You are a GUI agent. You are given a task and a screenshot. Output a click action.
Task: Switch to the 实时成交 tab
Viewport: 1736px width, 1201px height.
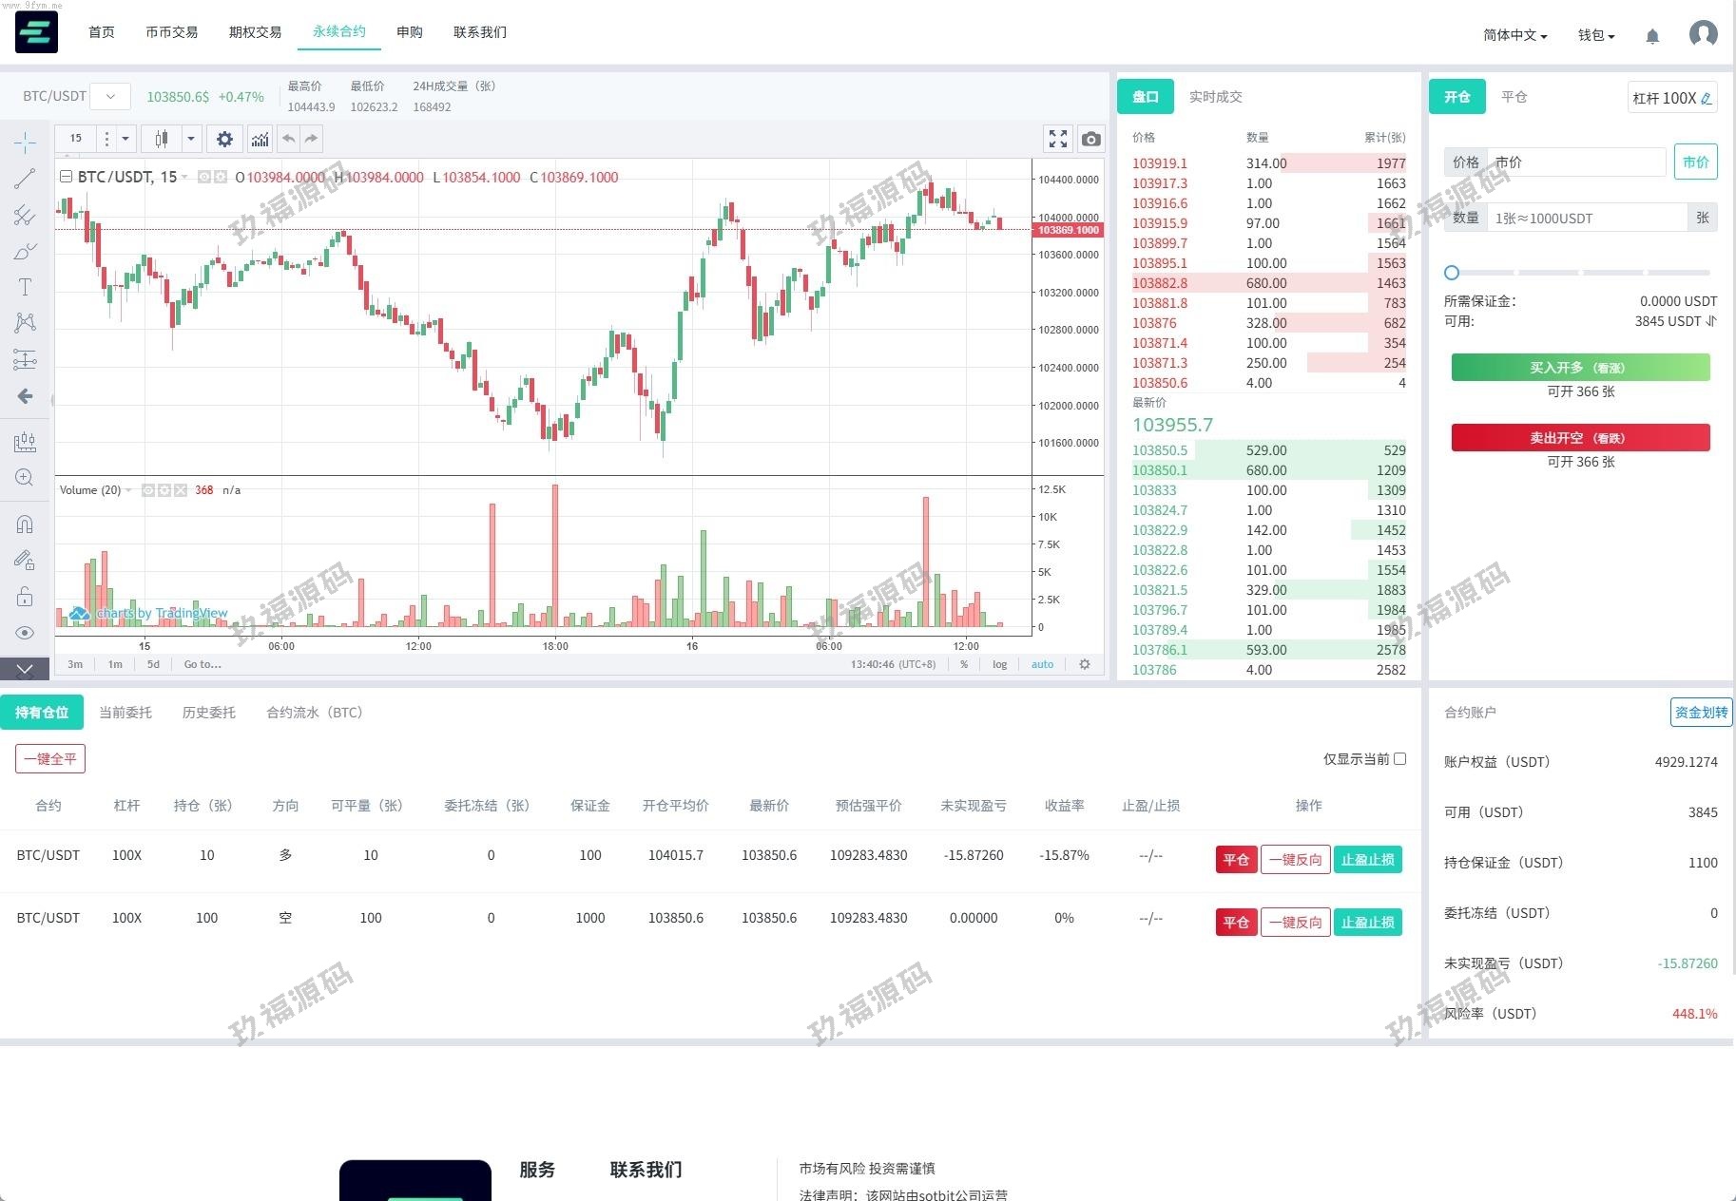pyautogui.click(x=1215, y=97)
